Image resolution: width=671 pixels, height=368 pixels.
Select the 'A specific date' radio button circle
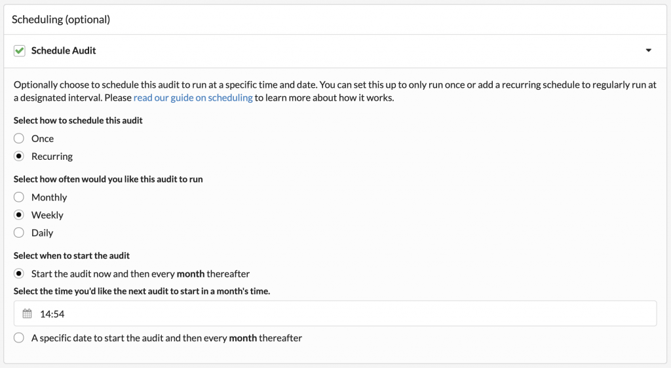(x=19, y=338)
